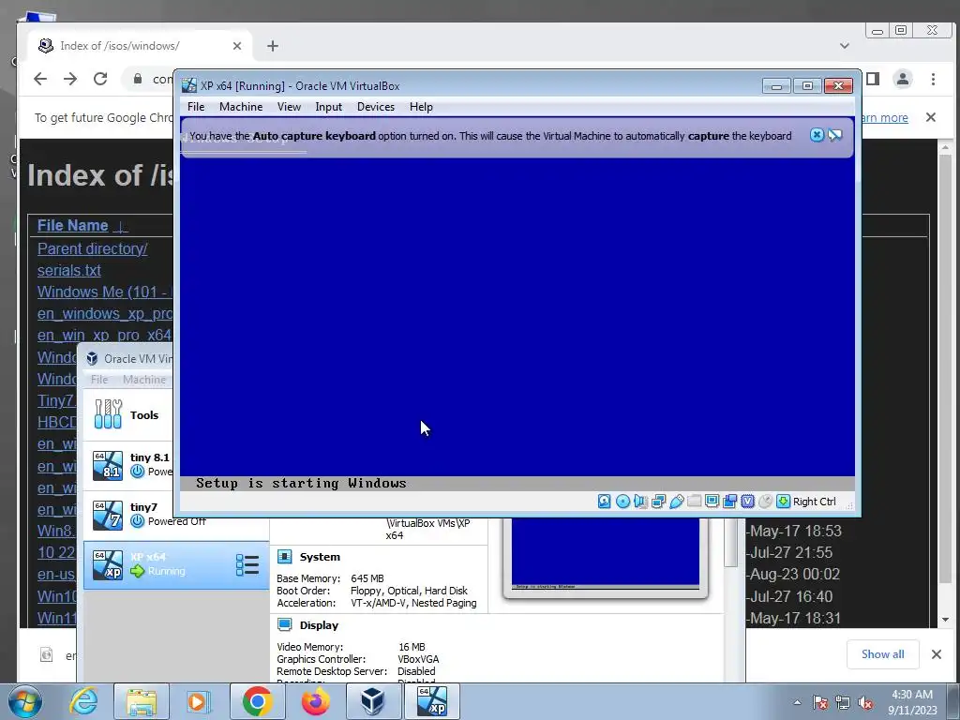Open serials.txt link
The image size is (960, 720).
click(69, 270)
